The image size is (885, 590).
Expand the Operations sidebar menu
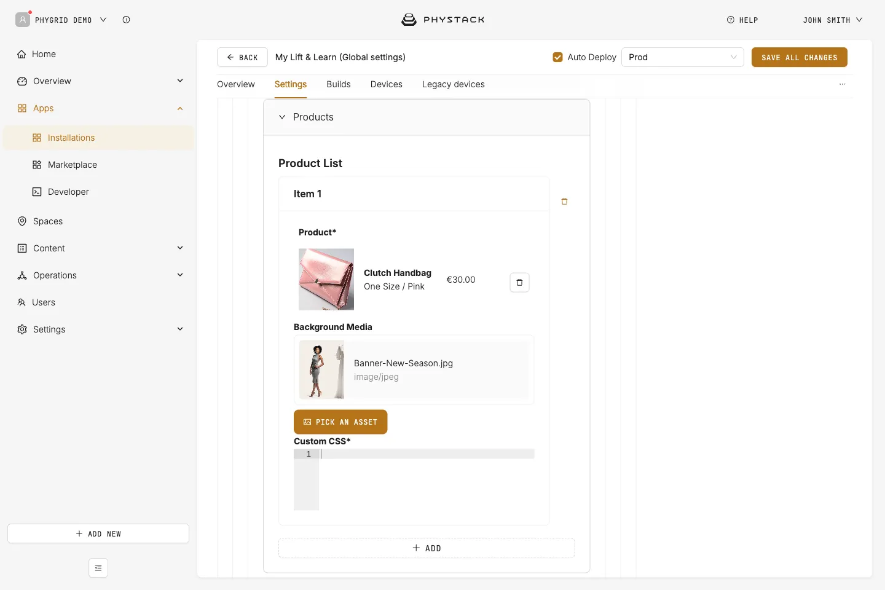point(180,275)
